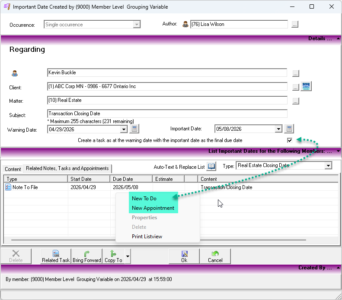Click the Cancel button
The image size is (342, 300).
click(x=215, y=256)
